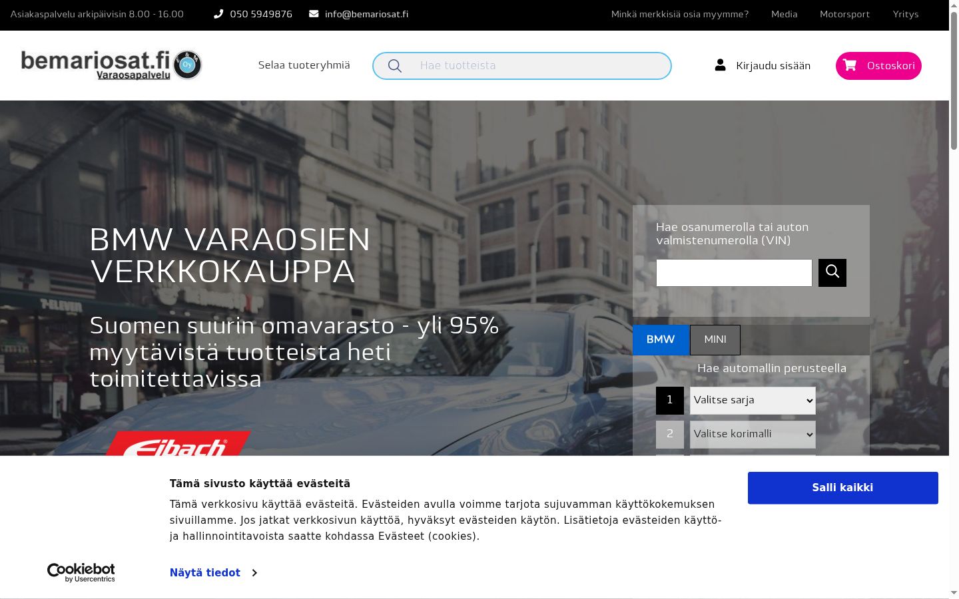Switch to the MINI tab
Viewport: 959px width, 599px height.
coord(715,339)
